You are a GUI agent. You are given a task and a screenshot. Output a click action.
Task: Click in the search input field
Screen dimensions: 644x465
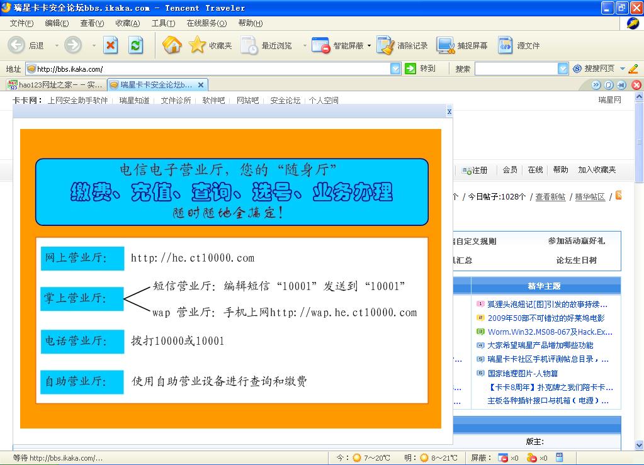(516, 69)
